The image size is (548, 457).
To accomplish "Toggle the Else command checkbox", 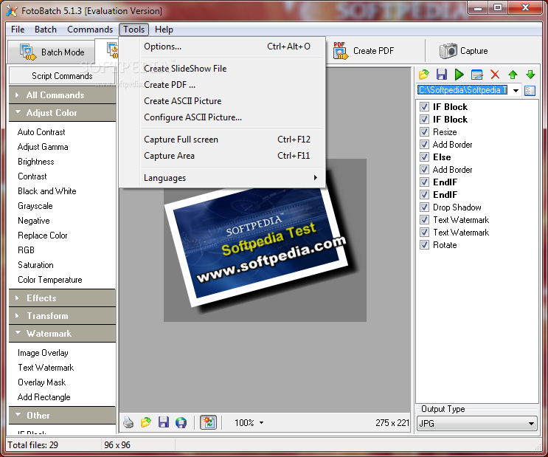I will (424, 157).
